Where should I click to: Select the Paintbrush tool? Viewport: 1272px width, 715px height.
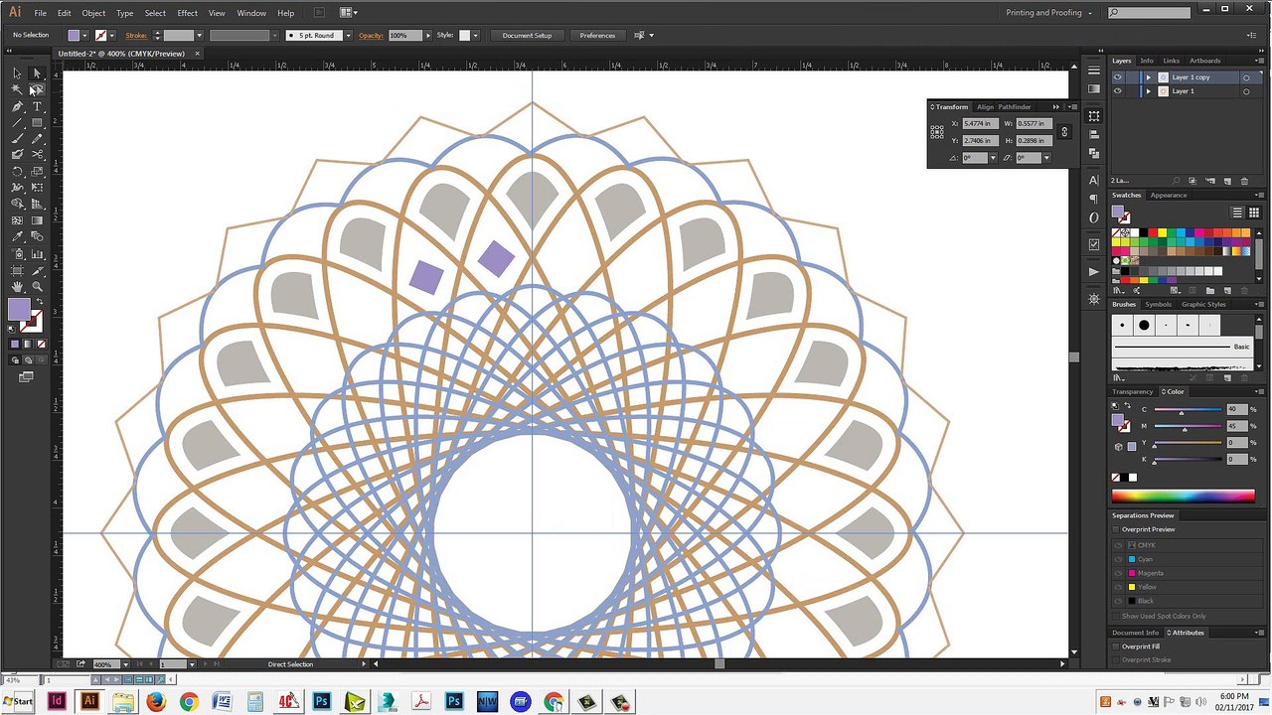17,139
